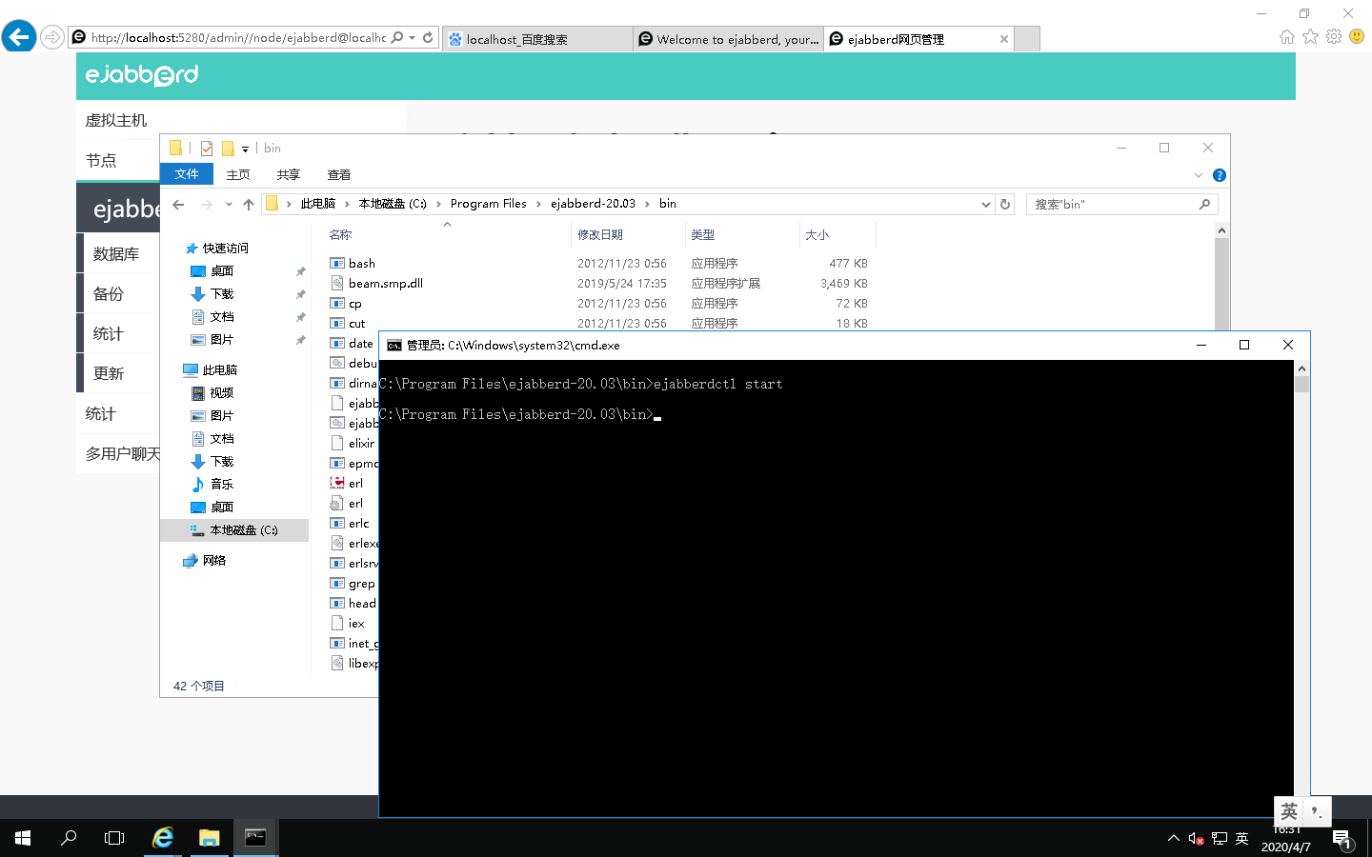Viewport: 1372px width, 857px height.
Task: Click the ejabberd logo banner
Action: click(141, 76)
